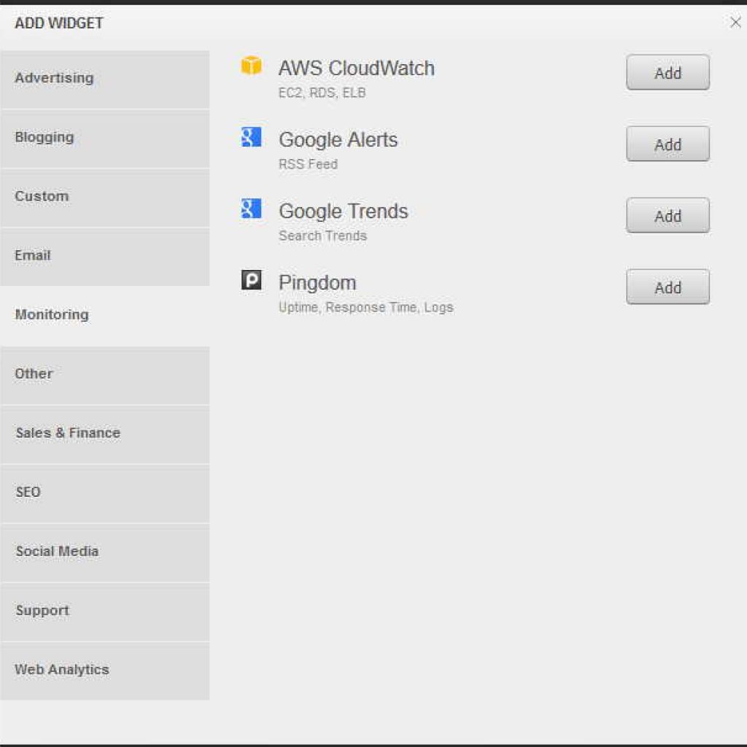
Task: Click the AWS CloudWatch orange cube icon
Action: (x=251, y=66)
